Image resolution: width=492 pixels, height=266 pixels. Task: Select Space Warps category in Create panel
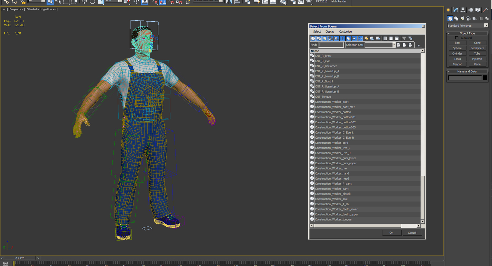tap(481, 19)
